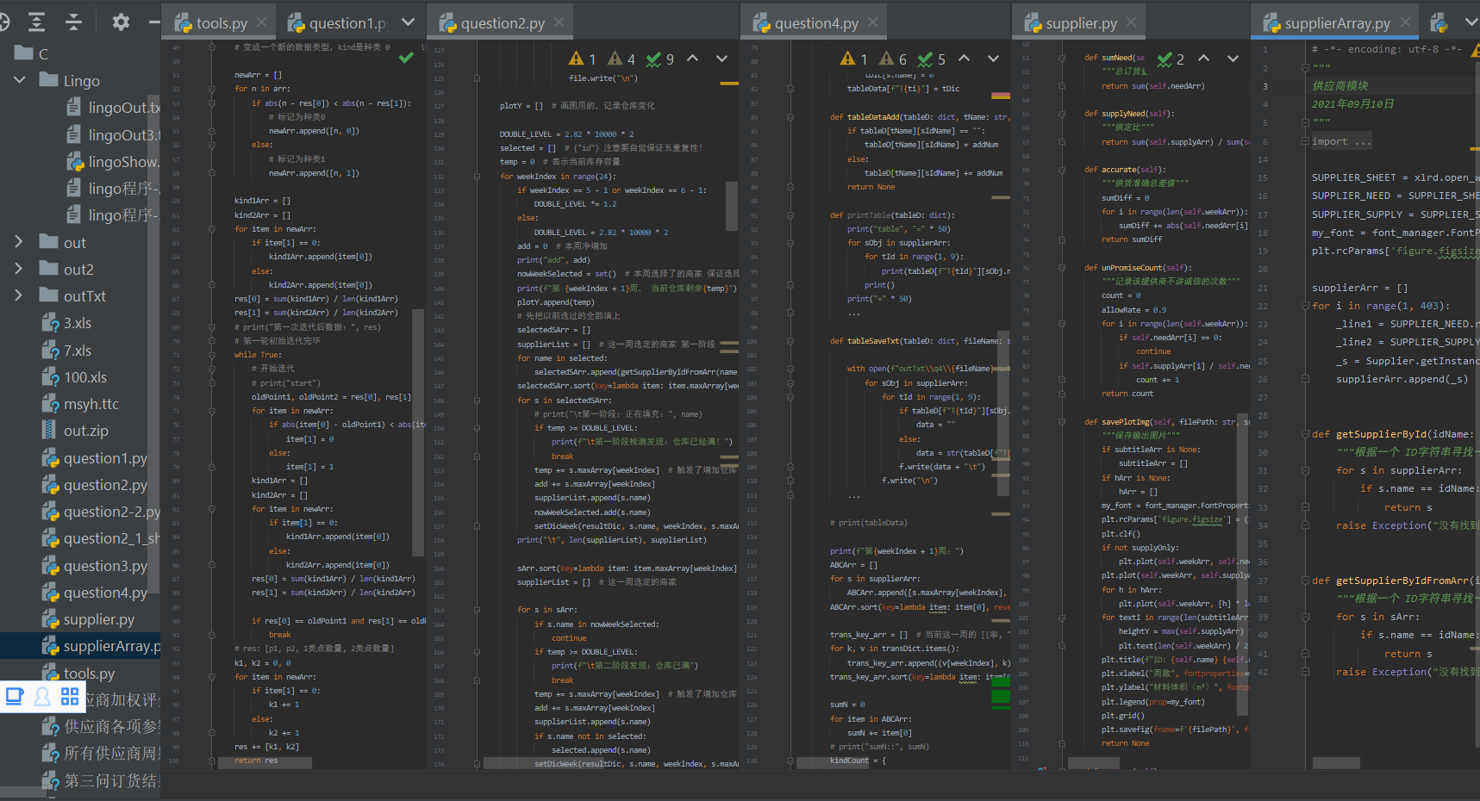Click warning count 1 in question2.py editor
Image resolution: width=1480 pixels, height=801 pixels.
point(583,59)
